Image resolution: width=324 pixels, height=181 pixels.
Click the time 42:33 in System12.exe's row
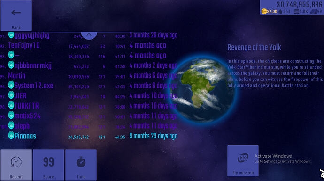tap(120, 87)
